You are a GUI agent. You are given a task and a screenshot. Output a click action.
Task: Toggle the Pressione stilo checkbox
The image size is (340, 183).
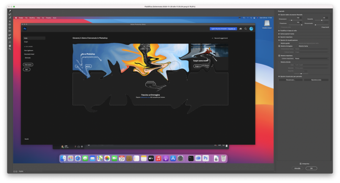(280, 27)
